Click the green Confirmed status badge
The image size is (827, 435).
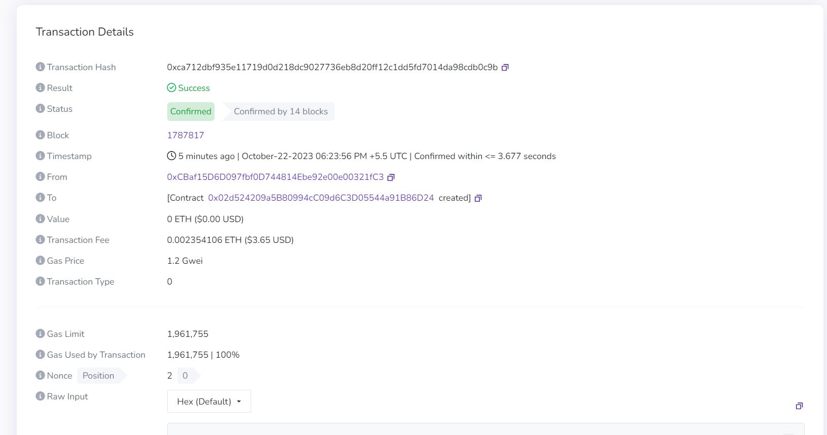click(191, 111)
